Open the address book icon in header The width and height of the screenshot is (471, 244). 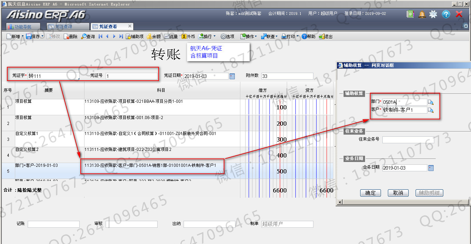pos(410,14)
